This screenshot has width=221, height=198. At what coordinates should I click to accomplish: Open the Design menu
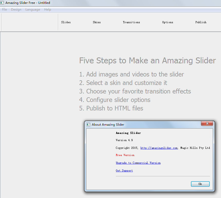click(16, 10)
